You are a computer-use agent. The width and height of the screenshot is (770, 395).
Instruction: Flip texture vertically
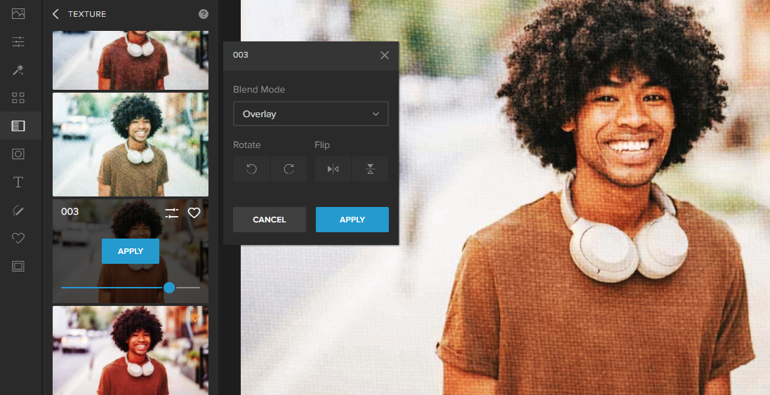coord(371,169)
